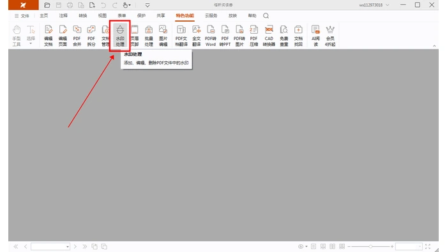This screenshot has width=447, height=252.
Task: Go to previous page arrow
Action: pyautogui.click(x=26, y=247)
